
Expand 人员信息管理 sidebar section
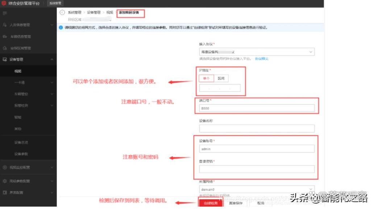click(52, 25)
